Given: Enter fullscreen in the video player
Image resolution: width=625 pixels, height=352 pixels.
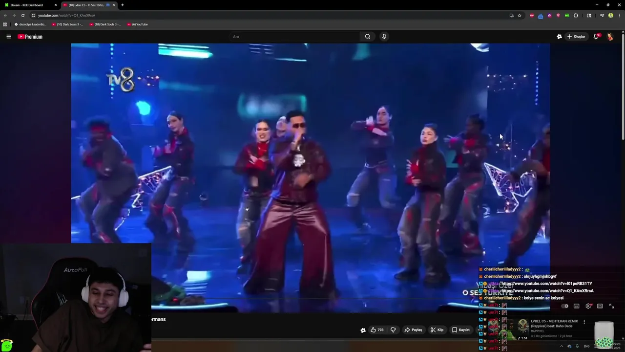Looking at the screenshot, I should (611, 306).
